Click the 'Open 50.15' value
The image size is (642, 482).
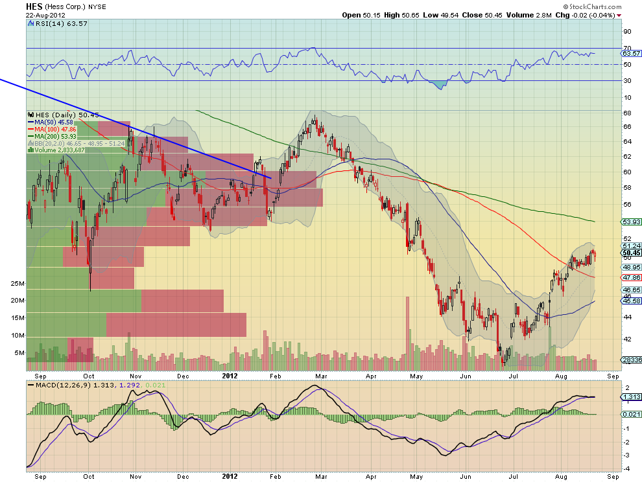click(x=361, y=15)
